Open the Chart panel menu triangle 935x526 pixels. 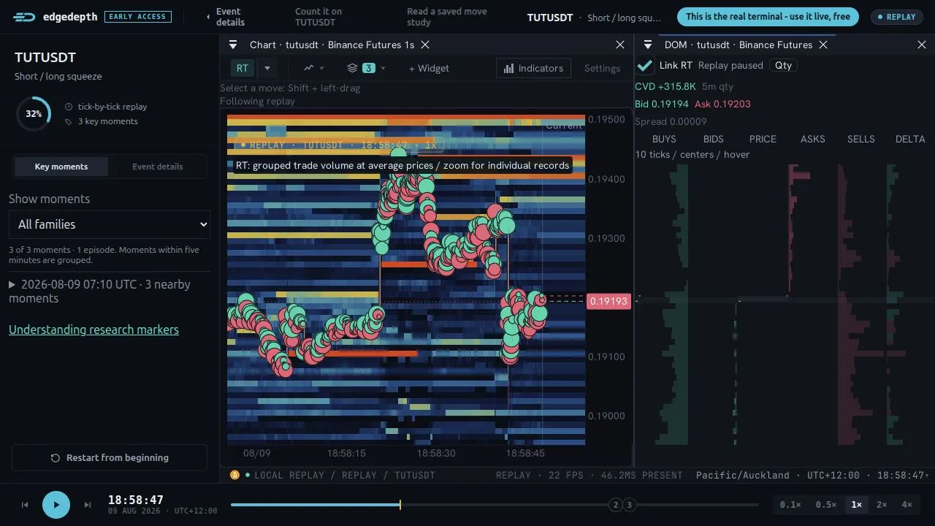(x=233, y=45)
